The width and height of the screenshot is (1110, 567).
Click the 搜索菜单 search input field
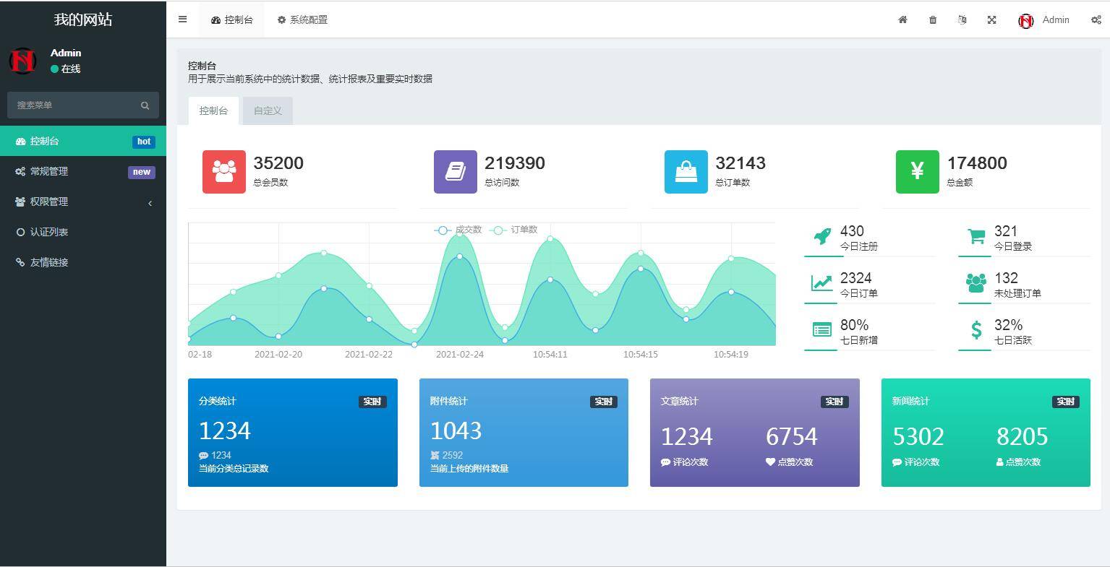click(72, 105)
